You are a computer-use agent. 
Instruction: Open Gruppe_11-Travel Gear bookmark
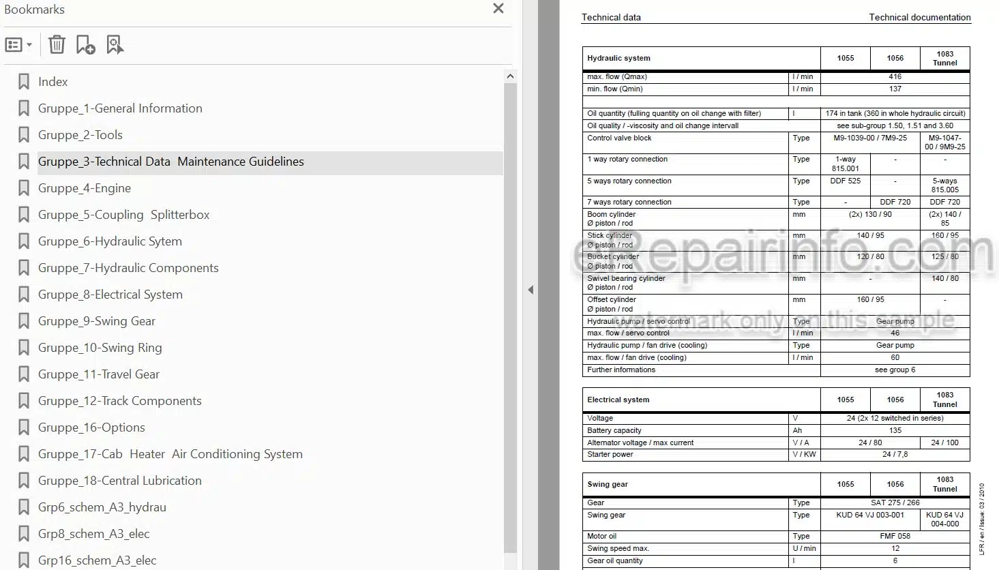click(x=99, y=374)
